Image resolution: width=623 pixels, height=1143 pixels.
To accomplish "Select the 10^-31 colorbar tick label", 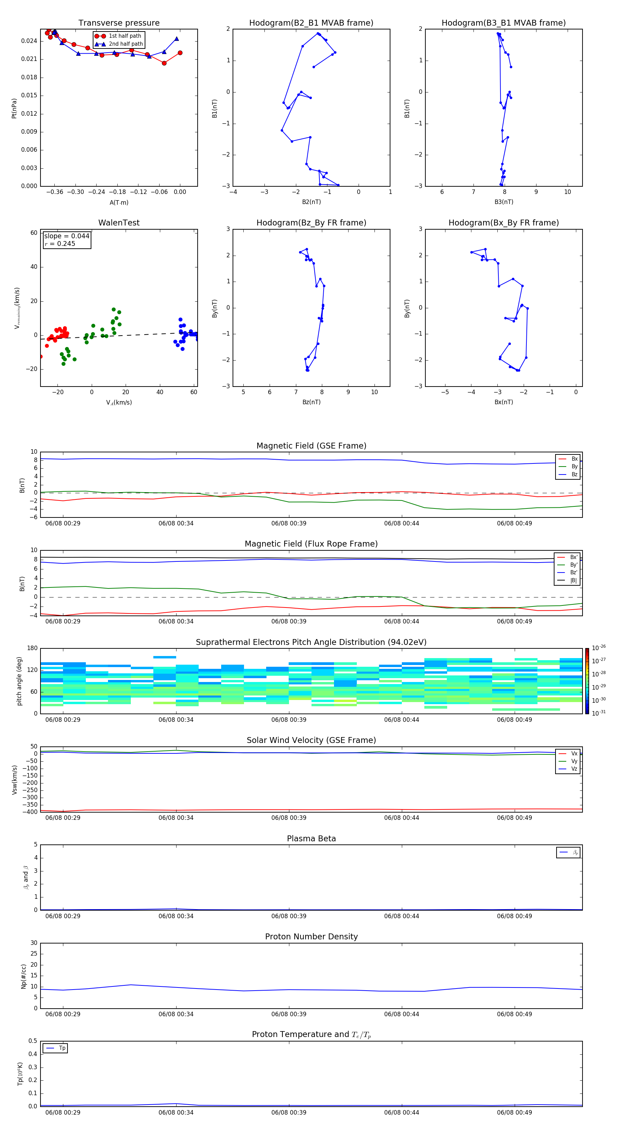I will click(599, 713).
